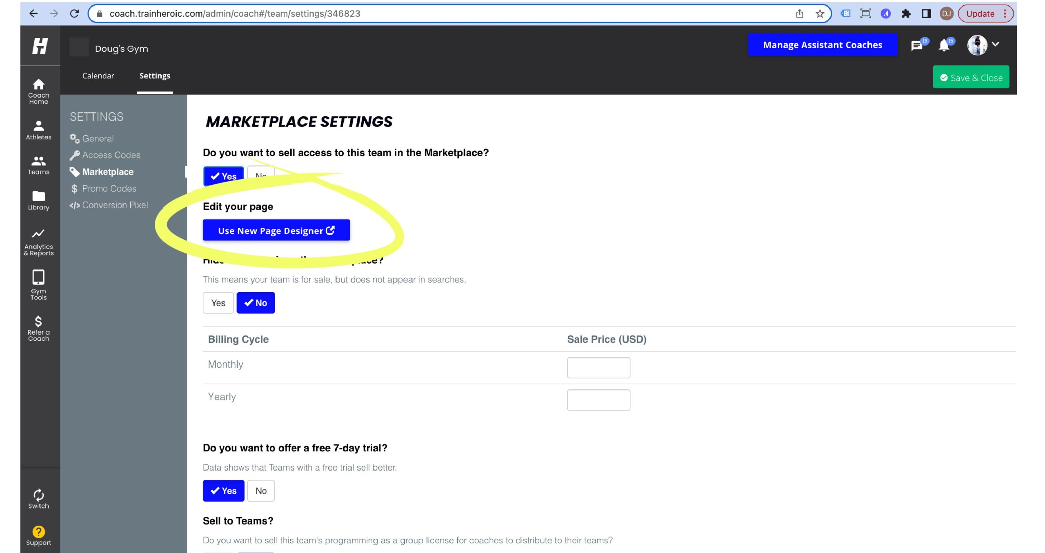Click the browser share icon
This screenshot has width=1045, height=553.
pyautogui.click(x=800, y=14)
